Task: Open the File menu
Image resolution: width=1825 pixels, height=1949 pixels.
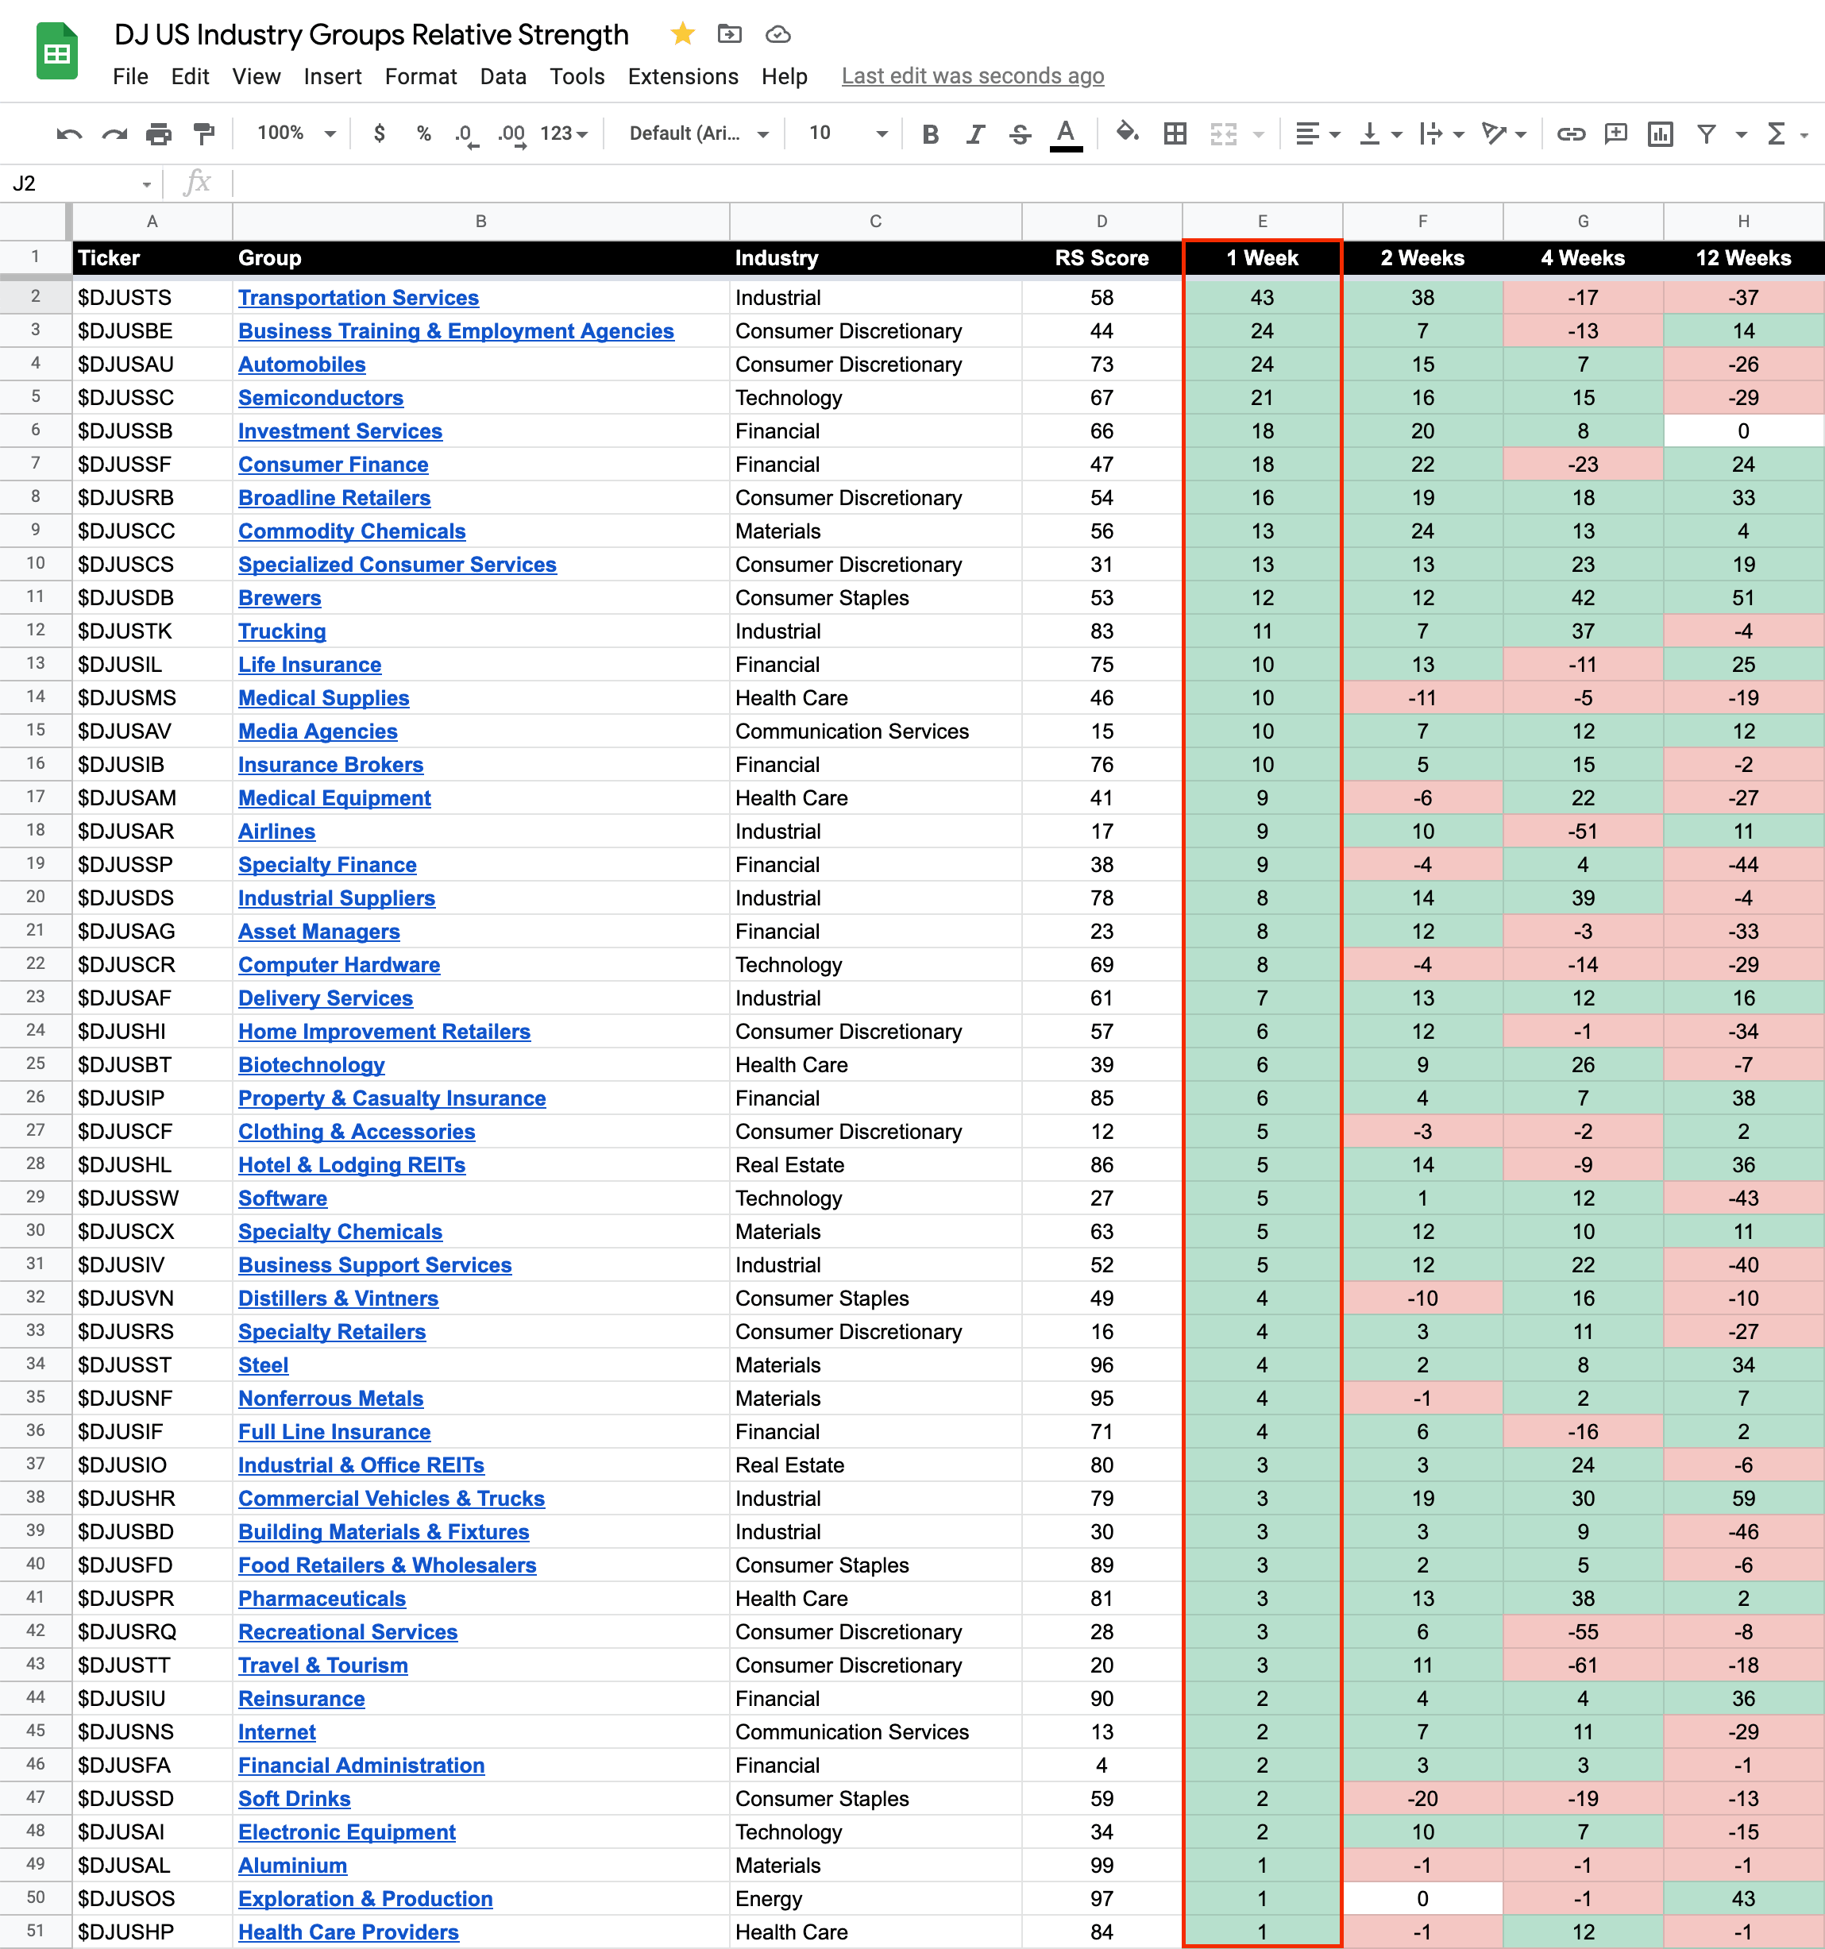Action: click(x=130, y=76)
